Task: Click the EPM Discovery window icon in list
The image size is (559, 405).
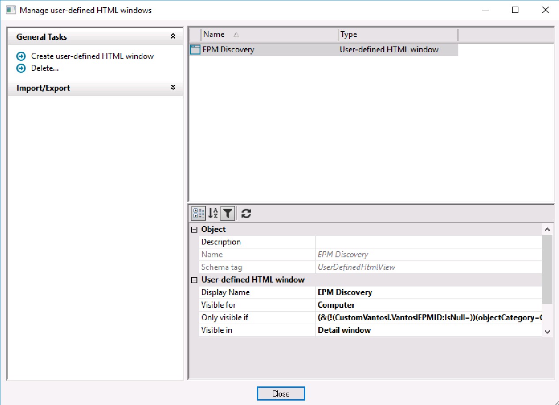Action: 194,50
